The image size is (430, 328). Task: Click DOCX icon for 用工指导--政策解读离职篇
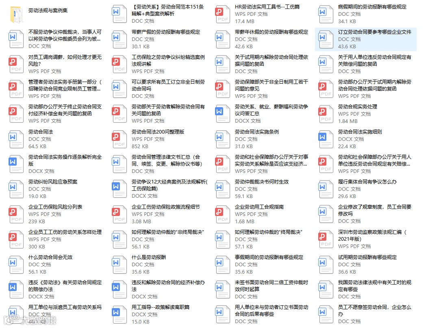[119, 315]
